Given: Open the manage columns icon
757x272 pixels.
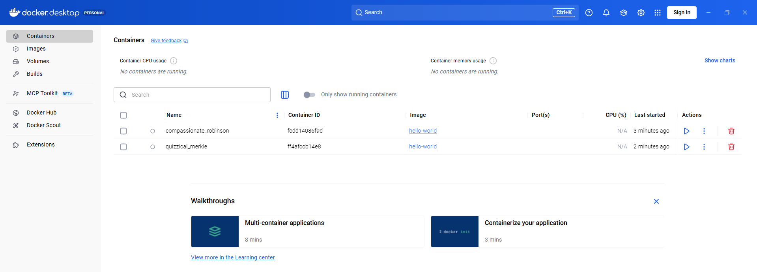Looking at the screenshot, I should pos(285,95).
